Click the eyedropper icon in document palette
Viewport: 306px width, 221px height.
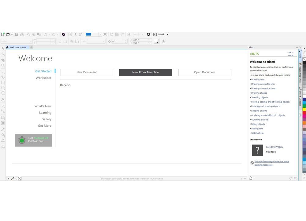click(13, 179)
